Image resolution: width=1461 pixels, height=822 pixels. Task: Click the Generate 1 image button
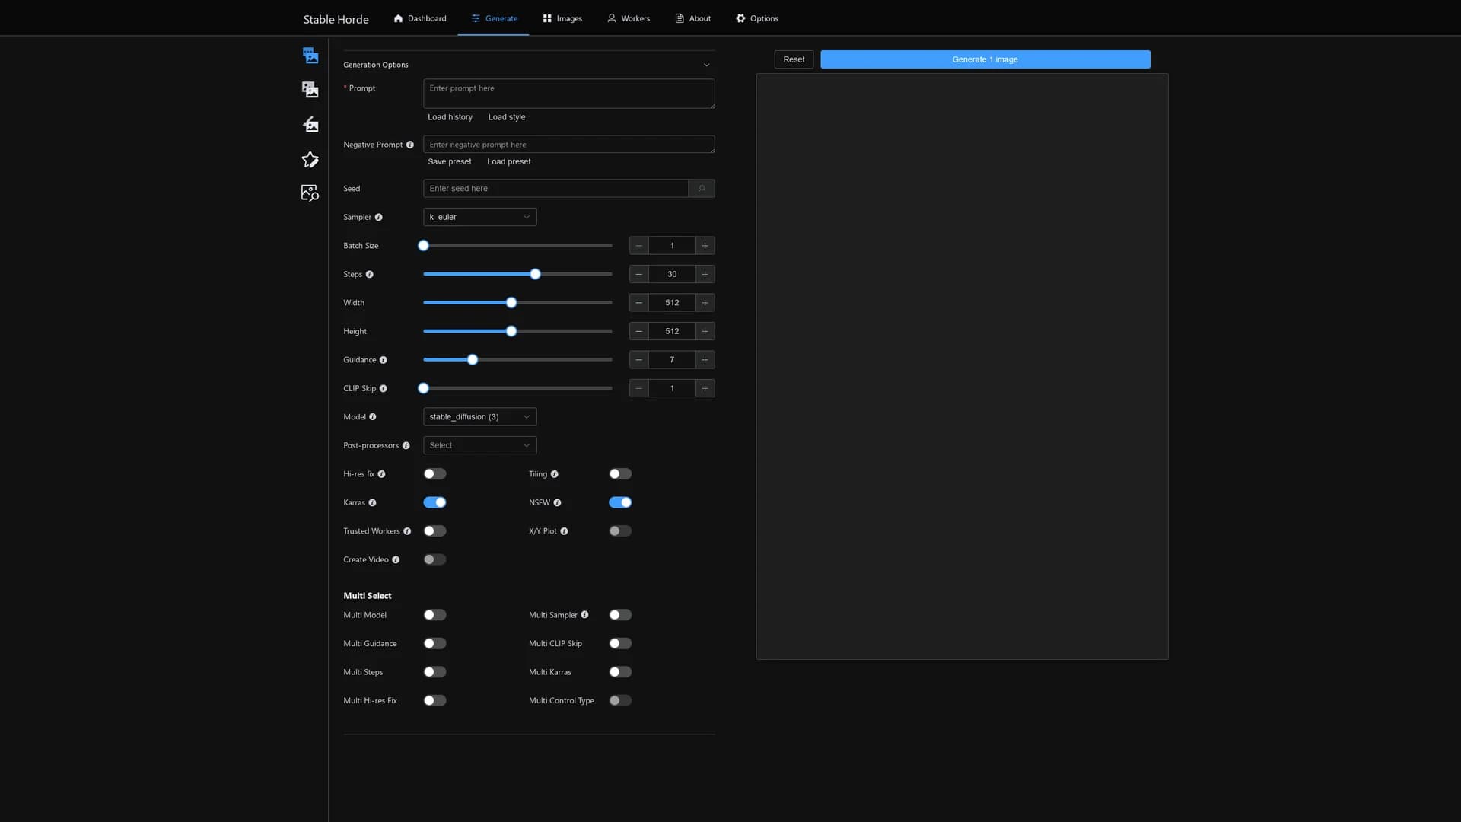coord(985,59)
